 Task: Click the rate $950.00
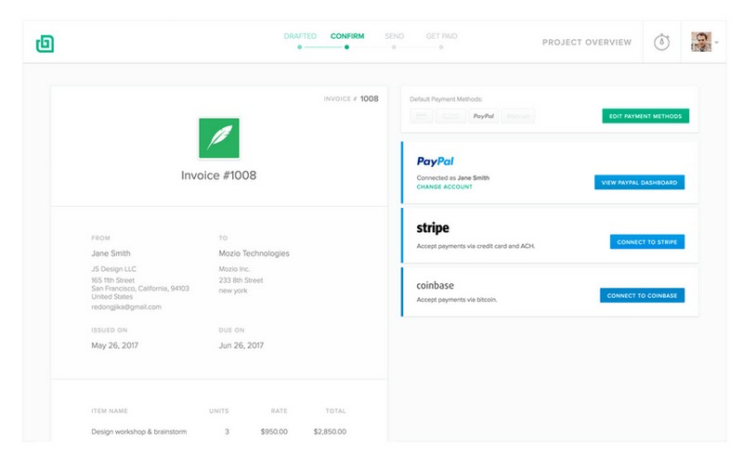pyautogui.click(x=274, y=432)
